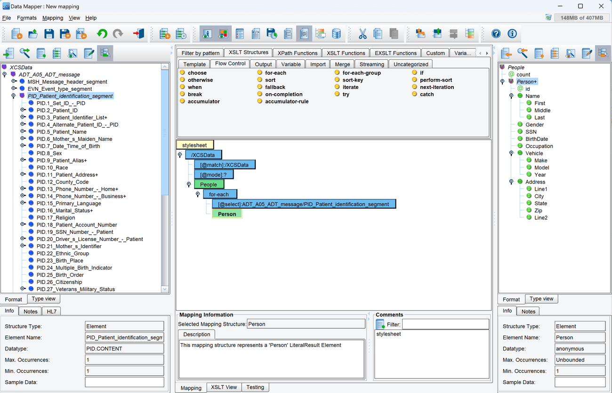Viewport: 612px width, 393px height.
Task: Click the memory garbage collection icon
Action: click(548, 17)
